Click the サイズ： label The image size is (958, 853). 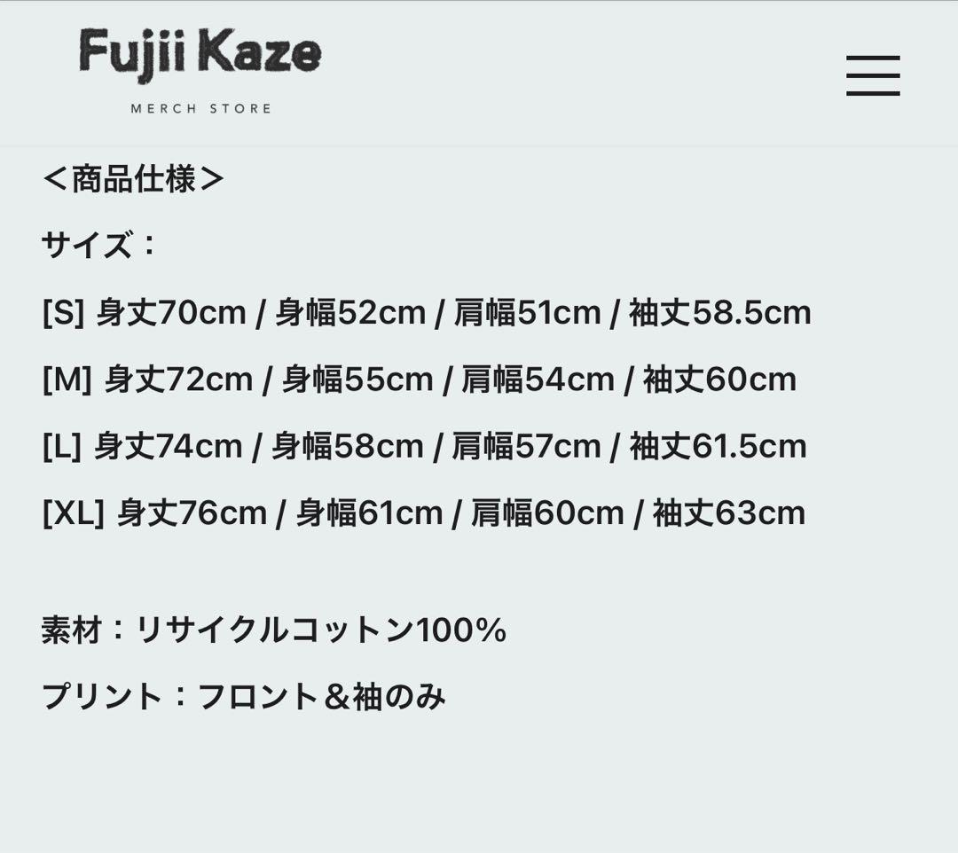point(99,245)
